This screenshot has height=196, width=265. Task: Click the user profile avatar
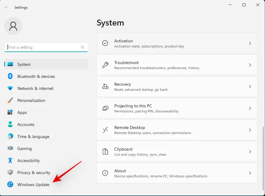(13, 26)
